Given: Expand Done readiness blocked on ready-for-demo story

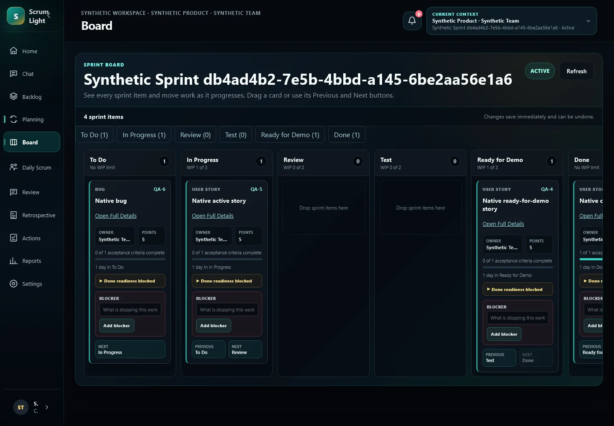Looking at the screenshot, I should 518,289.
